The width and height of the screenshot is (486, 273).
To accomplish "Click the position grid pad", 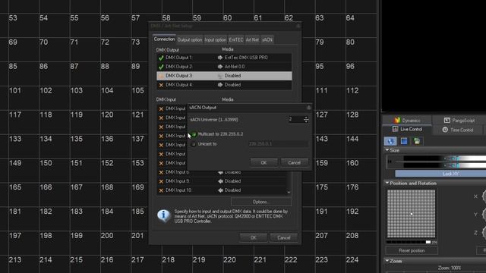I will coord(412,214).
